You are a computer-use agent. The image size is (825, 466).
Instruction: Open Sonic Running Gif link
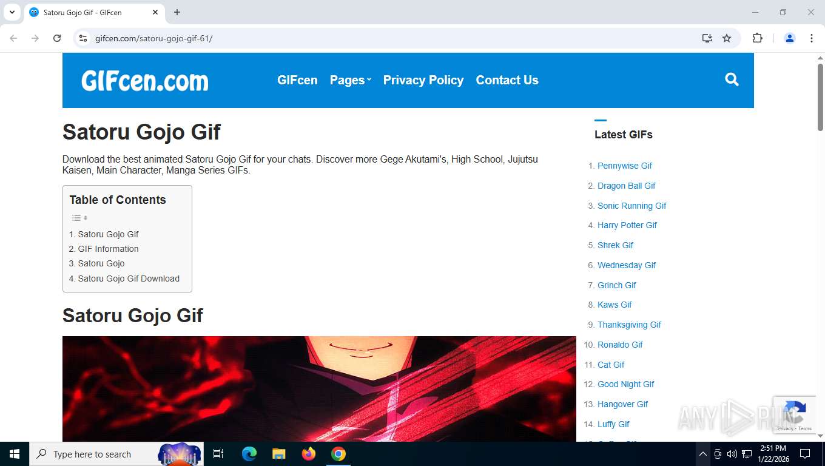point(632,206)
